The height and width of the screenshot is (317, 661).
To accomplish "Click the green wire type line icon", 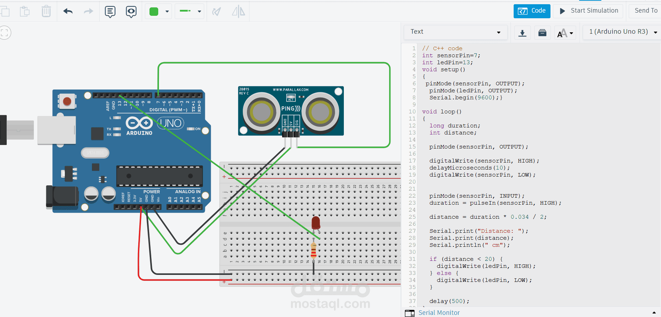I will coord(185,11).
